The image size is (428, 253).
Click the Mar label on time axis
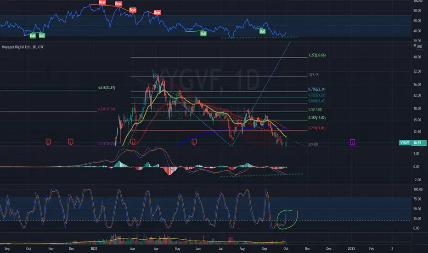coord(133,248)
